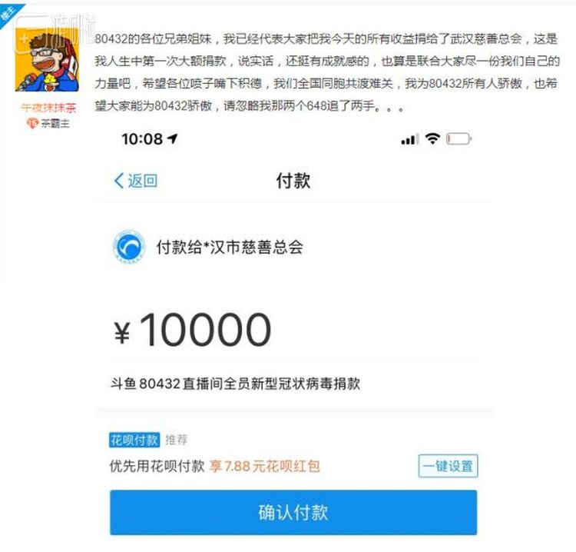The image size is (576, 552).
Task: Click the battery status icon
Action: click(458, 139)
